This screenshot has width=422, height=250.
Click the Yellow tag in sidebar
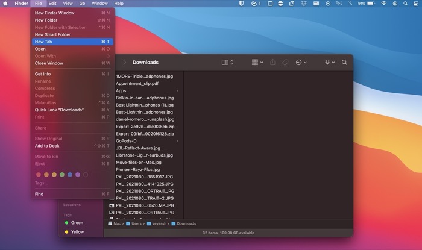pos(77,232)
